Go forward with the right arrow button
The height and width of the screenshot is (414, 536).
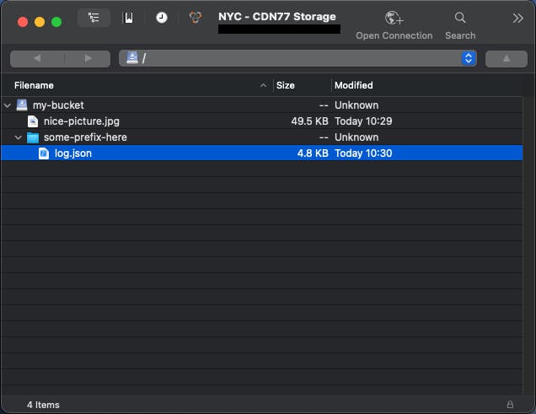pyautogui.click(x=88, y=58)
